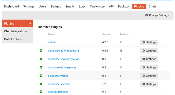Click the N enabled value for discourse-auto-deactivate
This screenshot has width=175, height=95.
(x=121, y=51)
